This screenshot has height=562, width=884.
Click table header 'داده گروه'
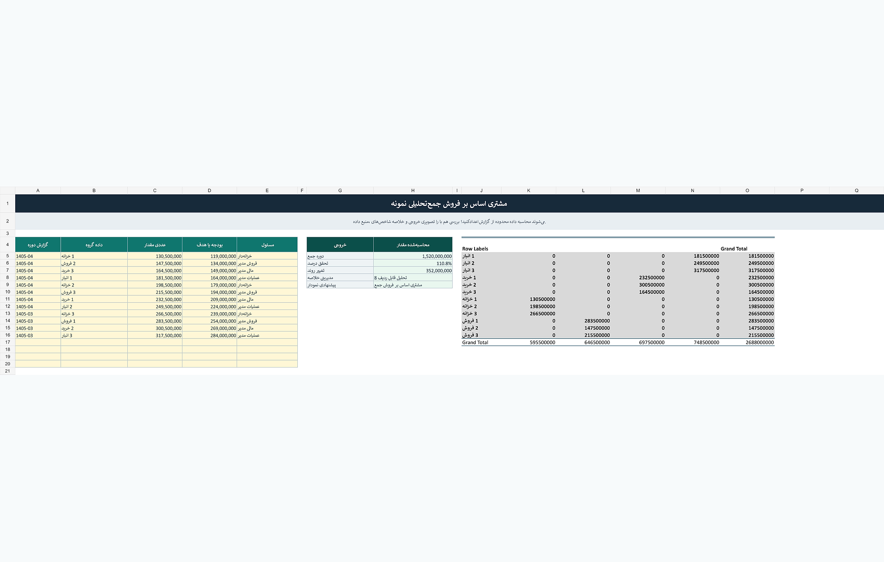[x=94, y=244]
